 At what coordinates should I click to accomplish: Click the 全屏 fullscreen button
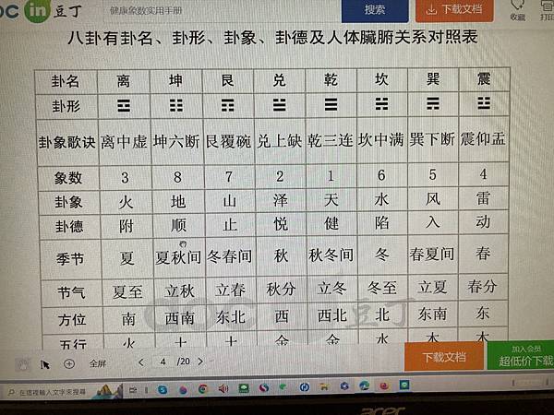tap(98, 363)
